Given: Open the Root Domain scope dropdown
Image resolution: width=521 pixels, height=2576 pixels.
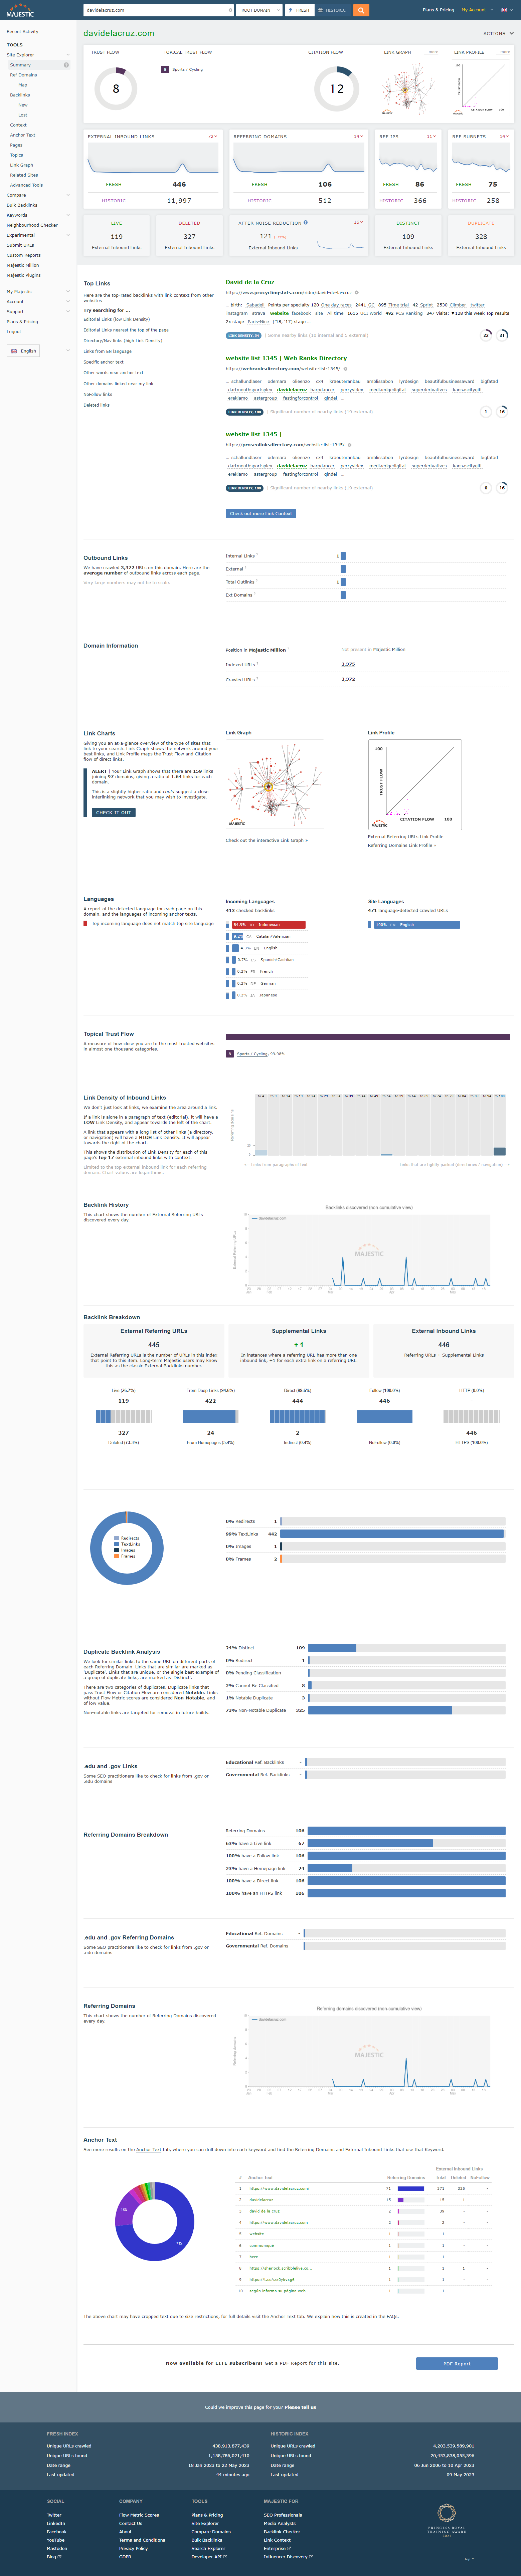Looking at the screenshot, I should (x=259, y=10).
